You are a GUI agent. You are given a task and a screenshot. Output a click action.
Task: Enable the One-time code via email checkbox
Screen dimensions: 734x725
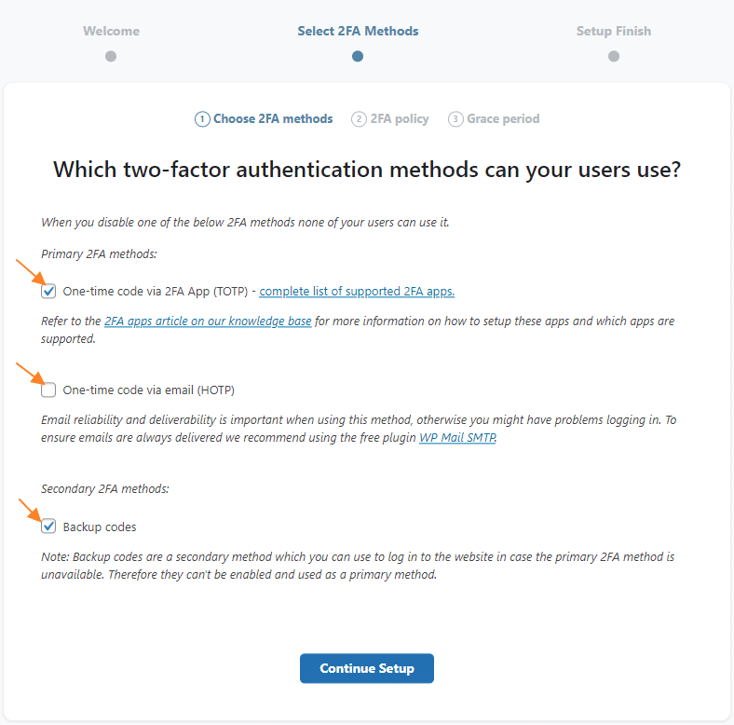tap(49, 390)
